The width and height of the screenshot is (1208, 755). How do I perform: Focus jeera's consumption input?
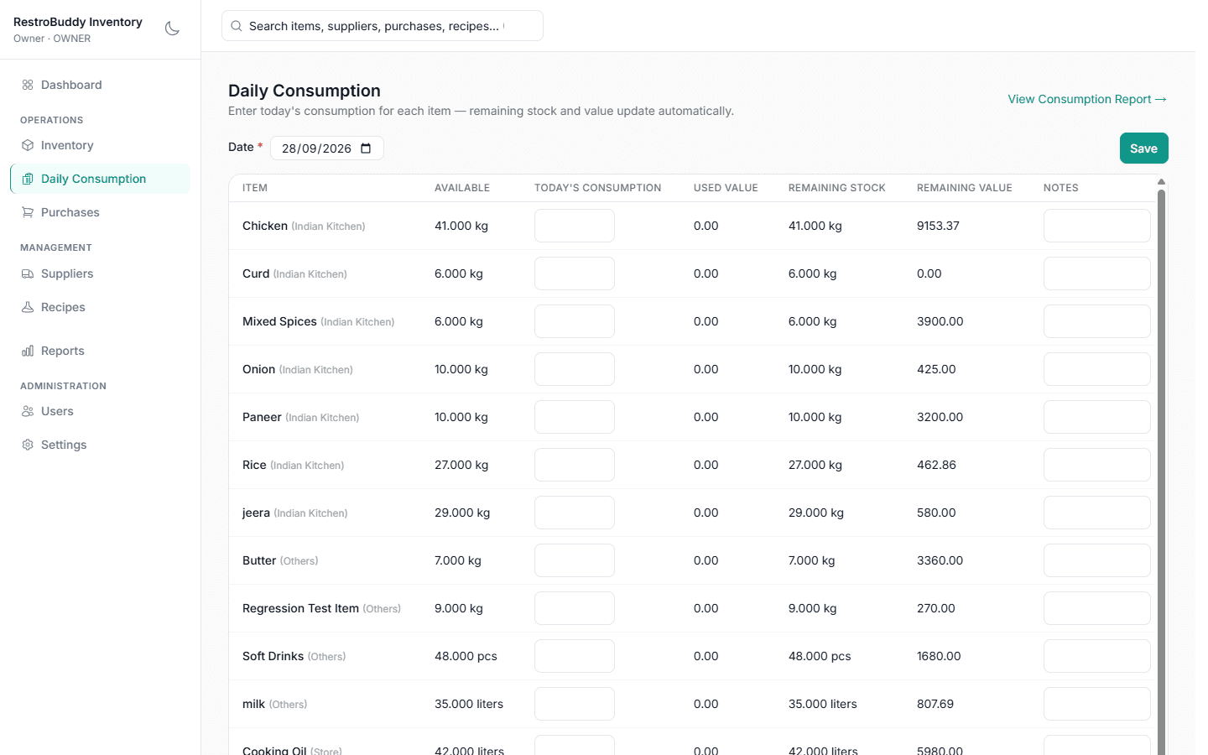(575, 513)
